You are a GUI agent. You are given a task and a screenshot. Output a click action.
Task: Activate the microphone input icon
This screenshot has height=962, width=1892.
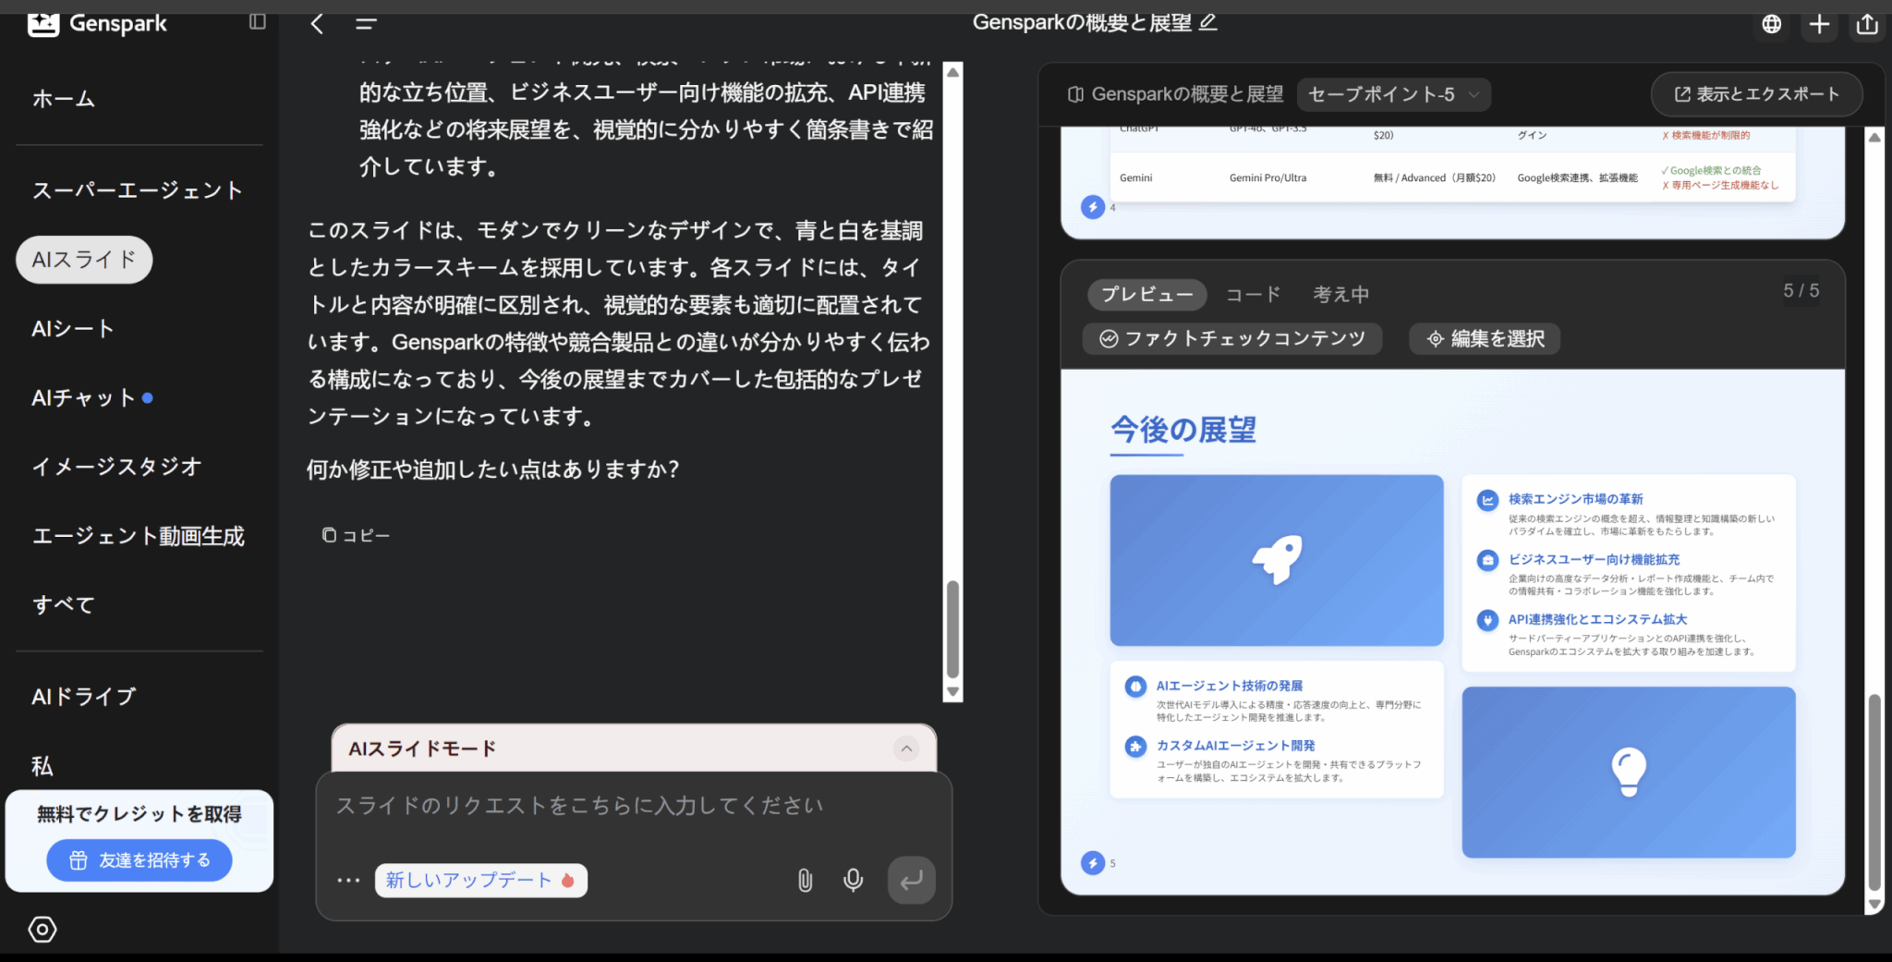(x=854, y=880)
